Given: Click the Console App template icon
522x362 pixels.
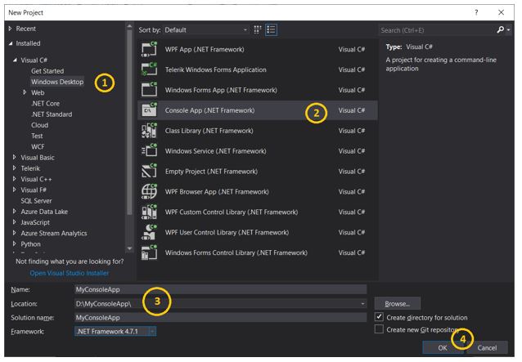Looking at the screenshot, I should pyautogui.click(x=149, y=110).
